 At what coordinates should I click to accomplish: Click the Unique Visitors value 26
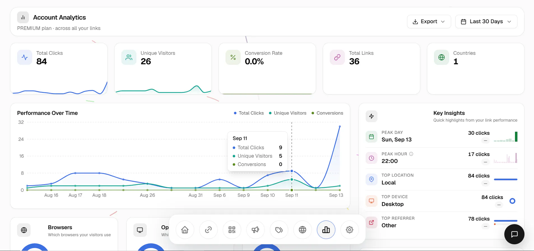146,61
